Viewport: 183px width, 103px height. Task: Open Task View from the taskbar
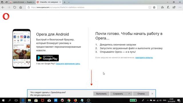pos(16,100)
